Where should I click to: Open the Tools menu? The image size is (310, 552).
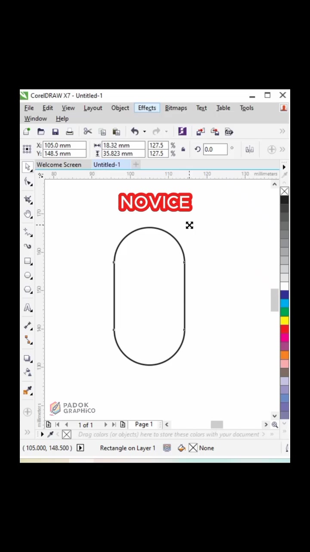247,108
